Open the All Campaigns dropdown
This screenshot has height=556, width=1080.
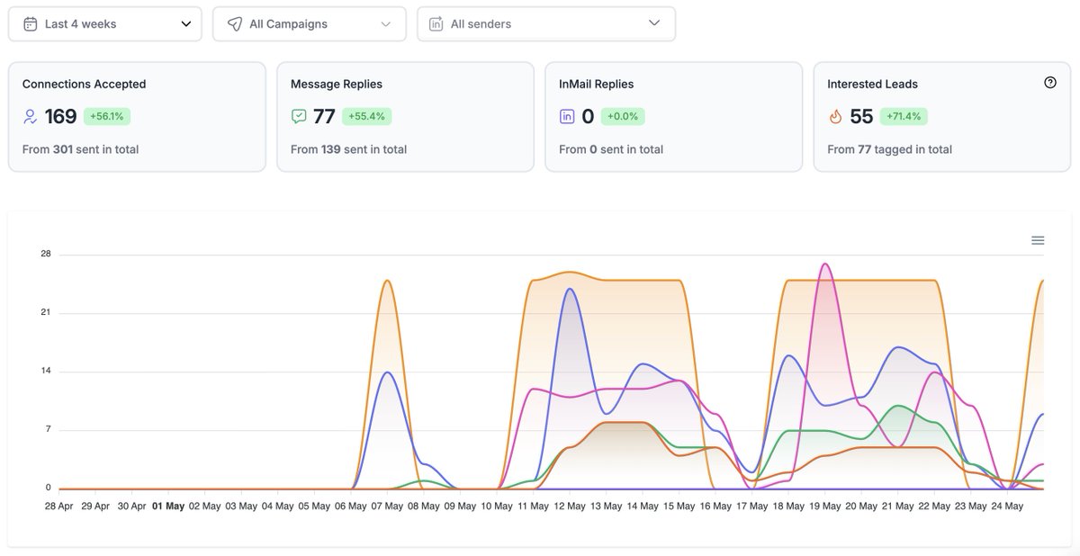tap(309, 24)
